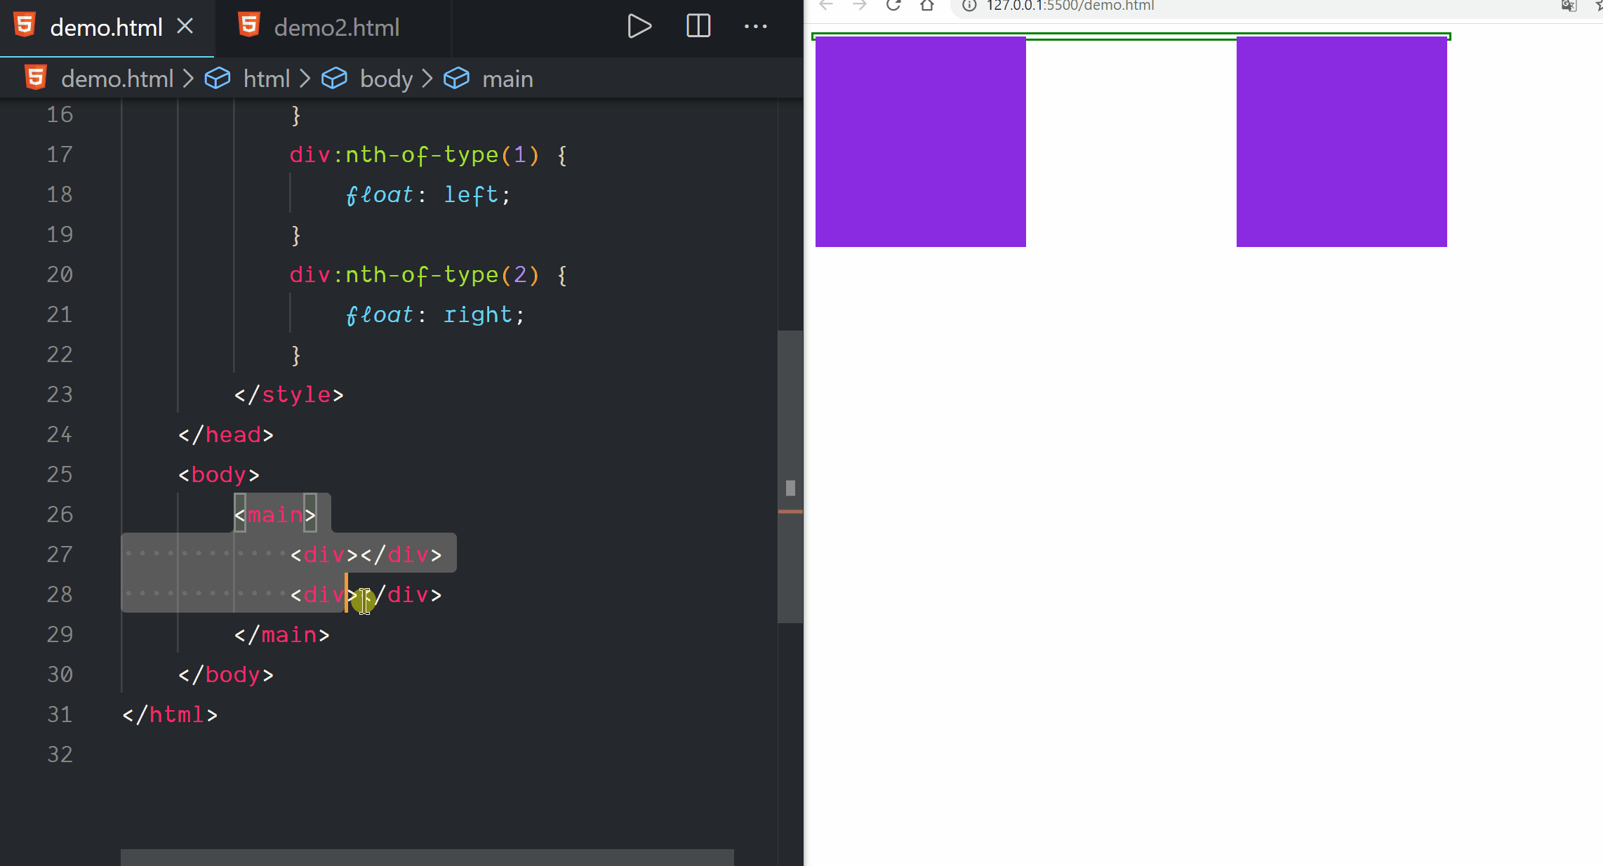The image size is (1603, 866).
Task: Click the '</body>' closing tag
Action: [226, 674]
